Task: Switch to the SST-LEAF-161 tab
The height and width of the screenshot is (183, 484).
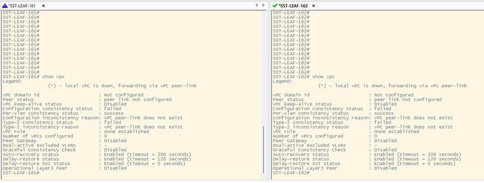Action: click(23, 6)
